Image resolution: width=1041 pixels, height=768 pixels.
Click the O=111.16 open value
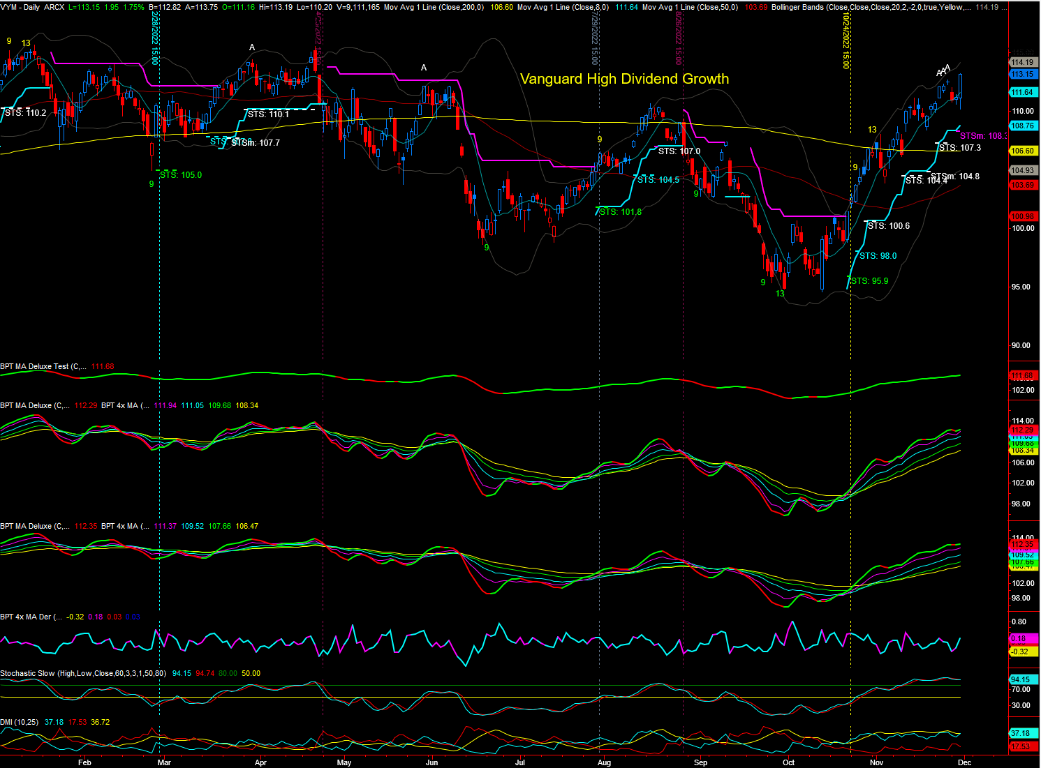click(239, 7)
